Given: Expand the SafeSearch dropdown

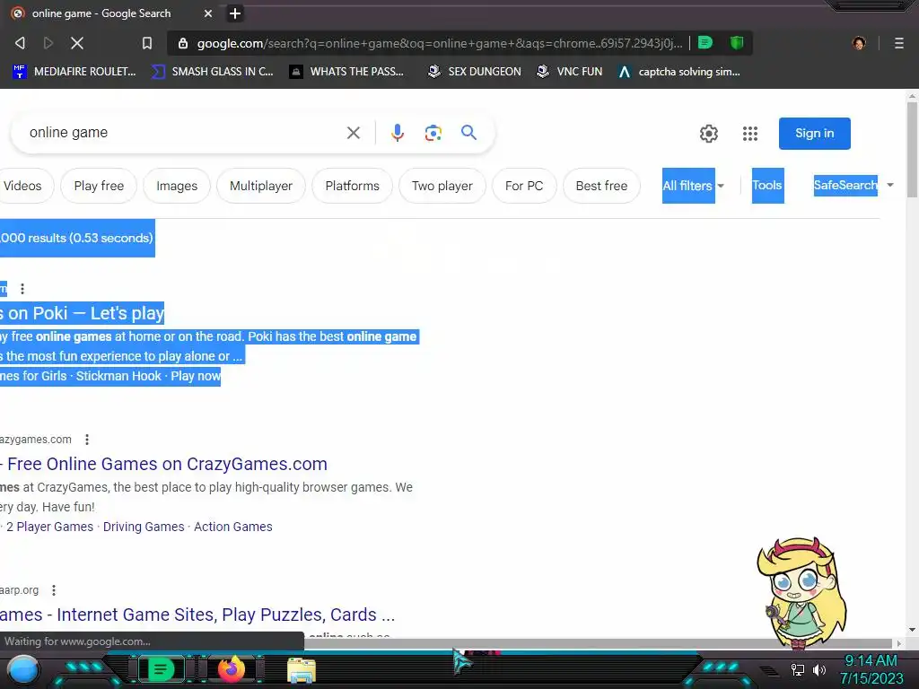Looking at the screenshot, I should click(x=854, y=185).
